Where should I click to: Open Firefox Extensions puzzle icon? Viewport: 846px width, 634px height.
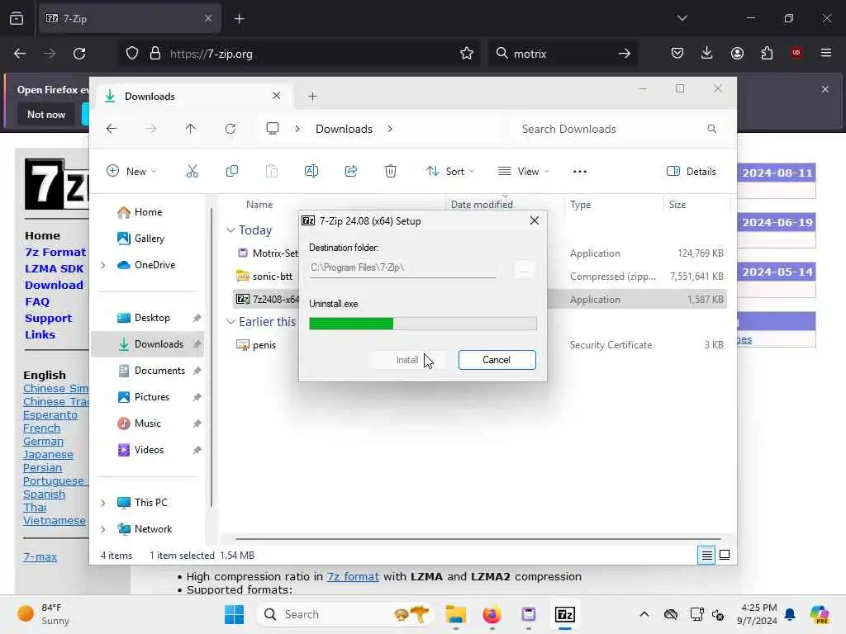coord(767,53)
